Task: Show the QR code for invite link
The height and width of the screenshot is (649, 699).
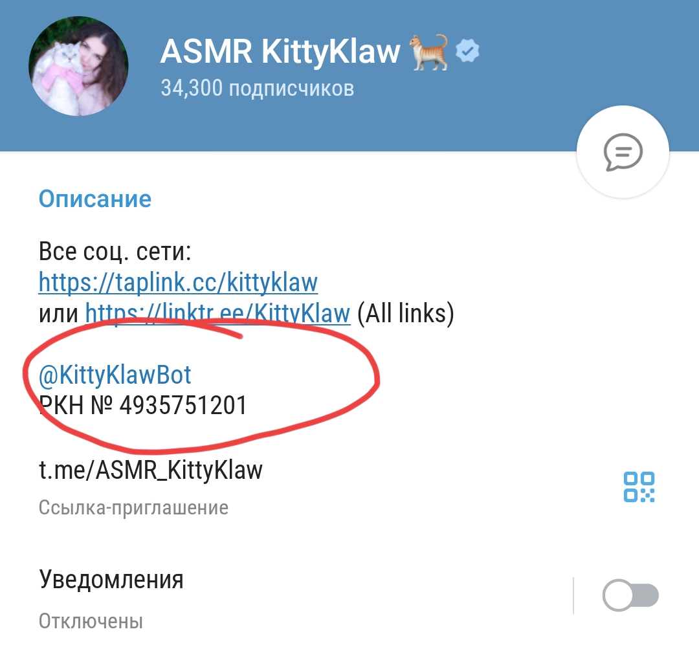Action: (639, 487)
